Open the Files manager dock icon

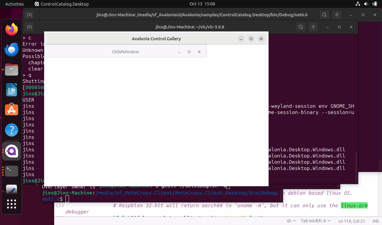coord(12,70)
